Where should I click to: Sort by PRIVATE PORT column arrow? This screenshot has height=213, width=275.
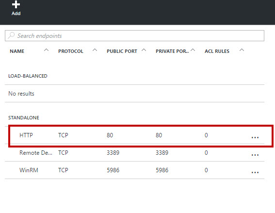(x=193, y=50)
